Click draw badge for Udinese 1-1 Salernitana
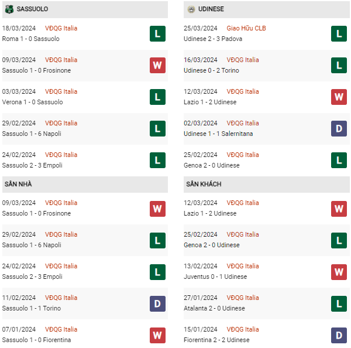The height and width of the screenshot is (348, 351). 339,128
